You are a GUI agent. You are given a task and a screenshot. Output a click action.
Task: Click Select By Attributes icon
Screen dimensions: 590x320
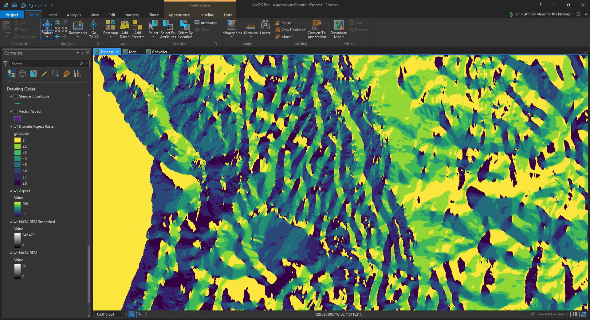tap(168, 25)
